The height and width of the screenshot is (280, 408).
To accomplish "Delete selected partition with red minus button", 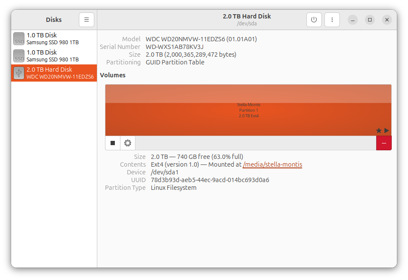I will coord(384,143).
